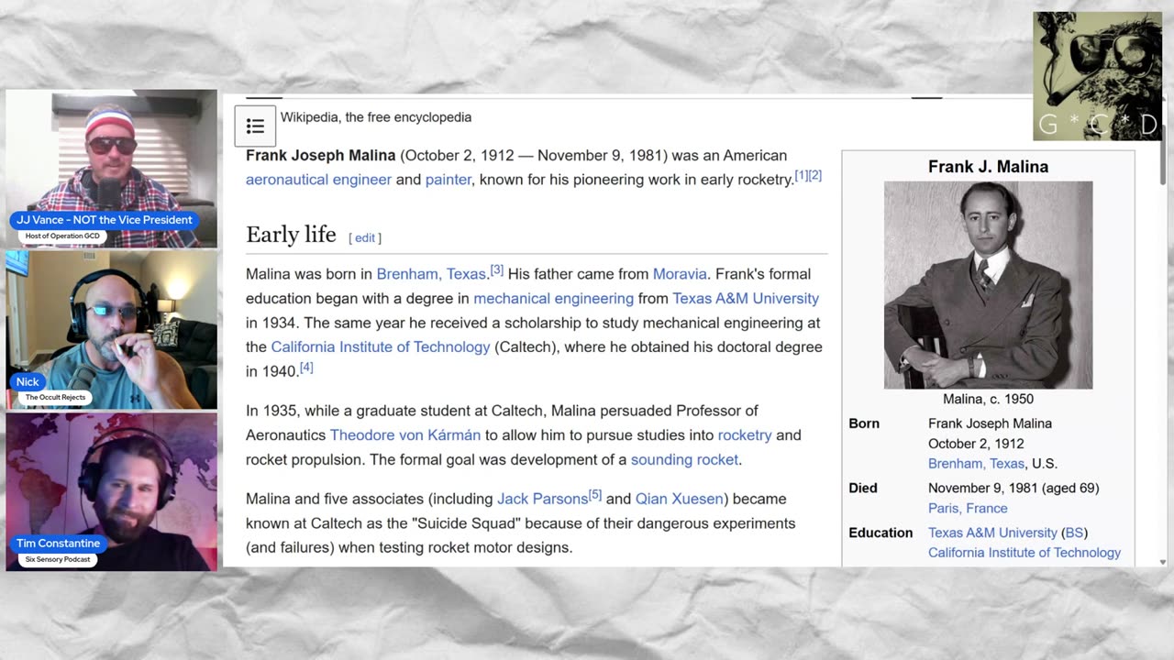
Task: Open California Institute of Technology infobox link
Action: point(1024,553)
